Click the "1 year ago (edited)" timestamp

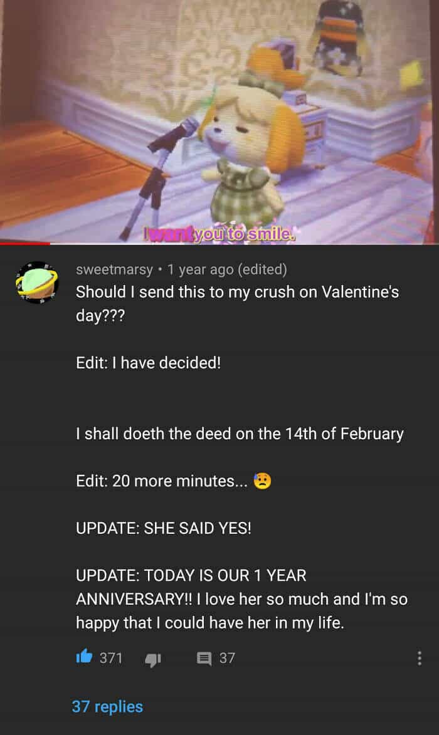(x=227, y=269)
